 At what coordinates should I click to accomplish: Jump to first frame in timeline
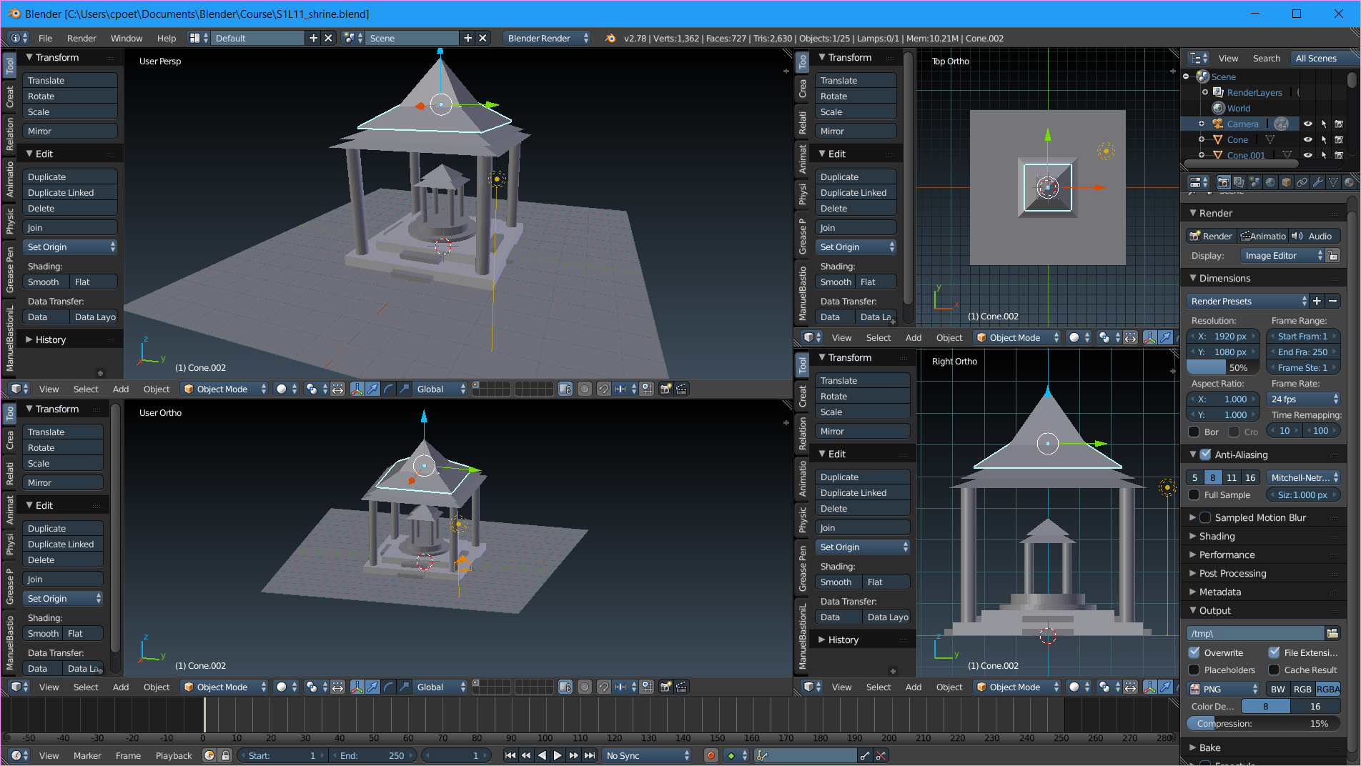coord(510,755)
